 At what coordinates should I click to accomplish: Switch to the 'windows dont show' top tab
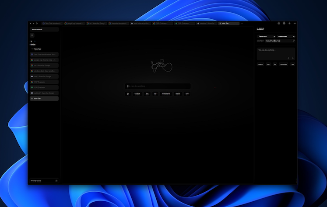(x=118, y=24)
